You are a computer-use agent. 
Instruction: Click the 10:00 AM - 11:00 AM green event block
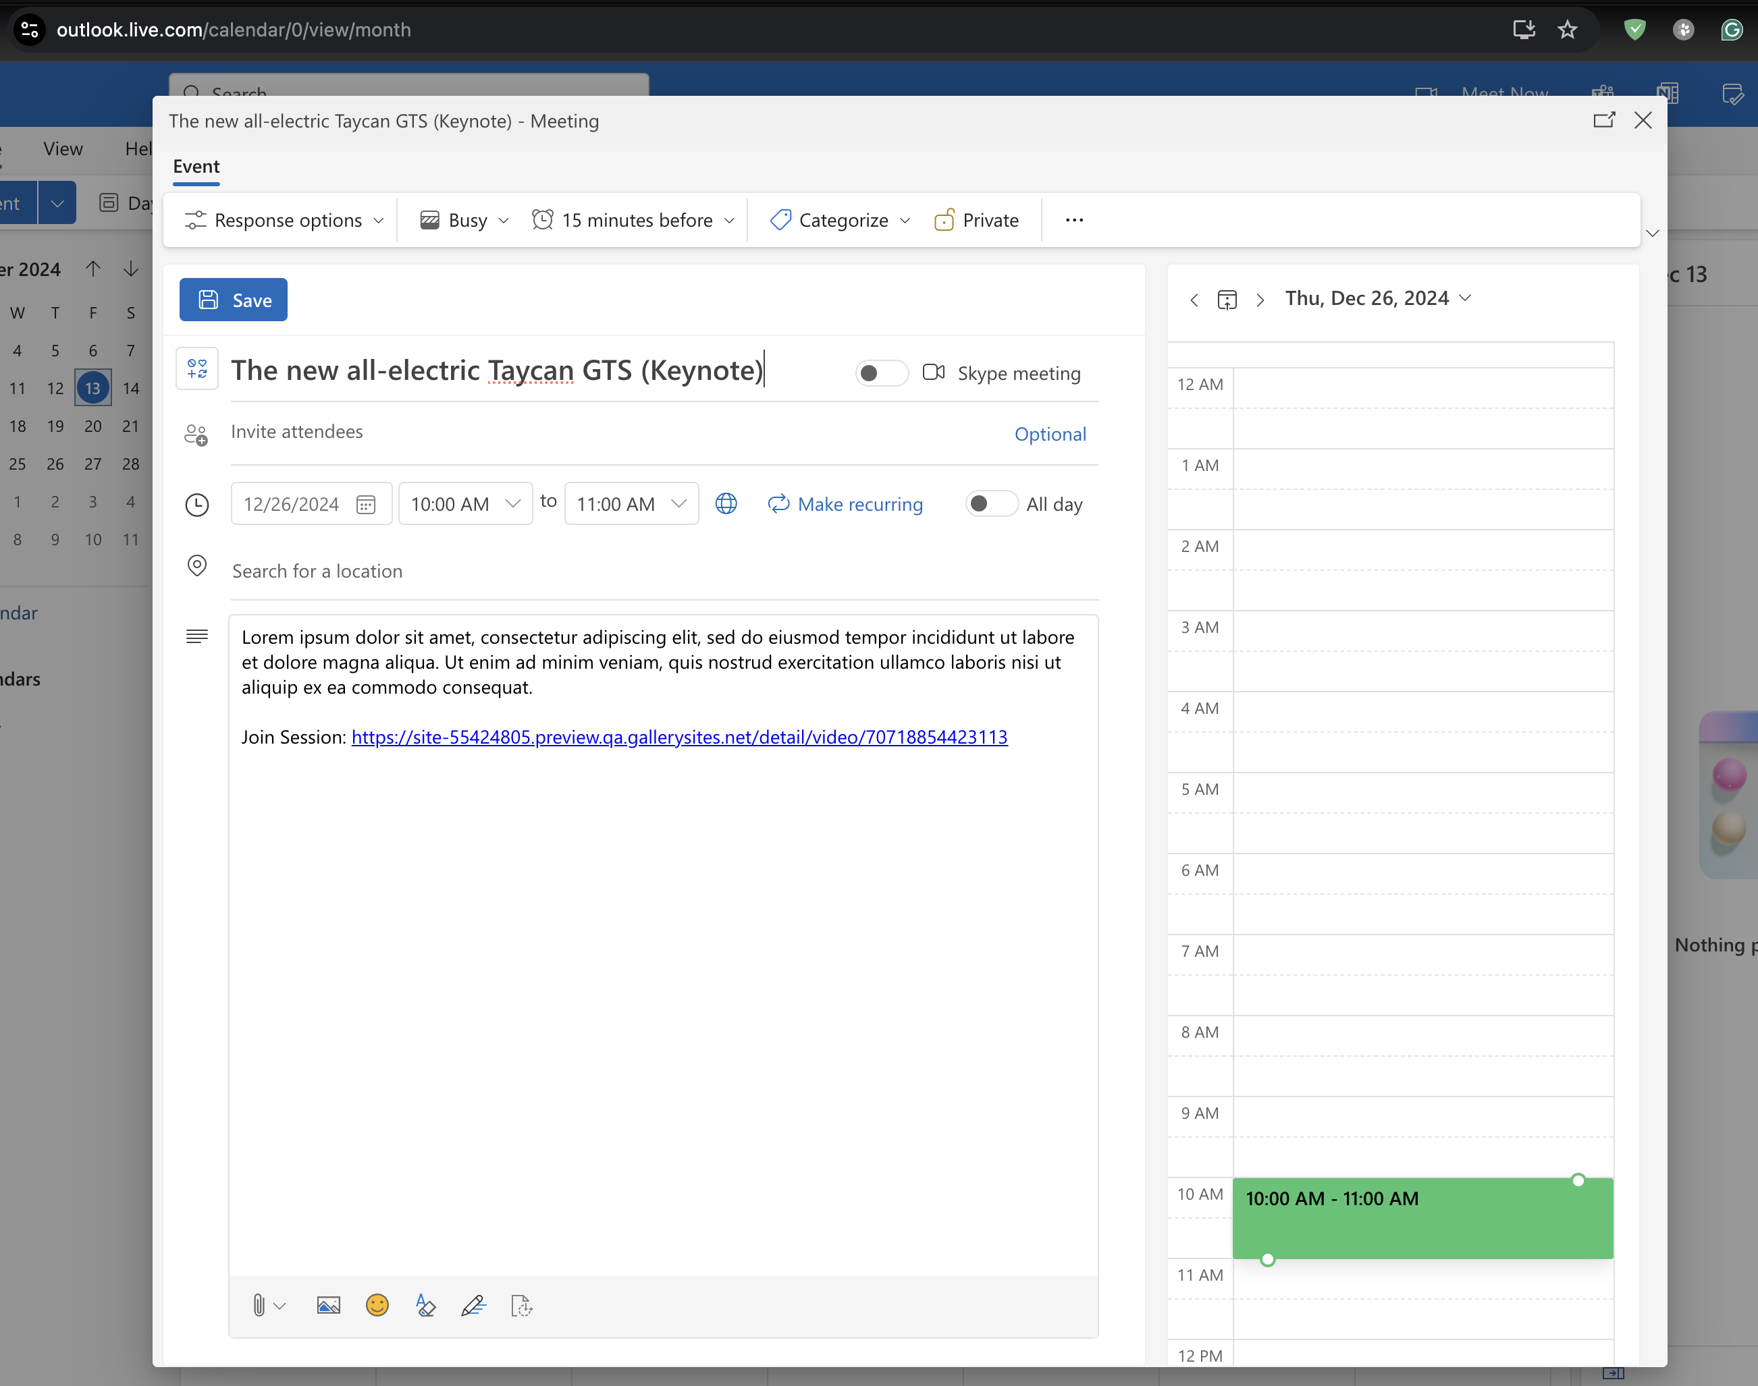pyautogui.click(x=1422, y=1219)
